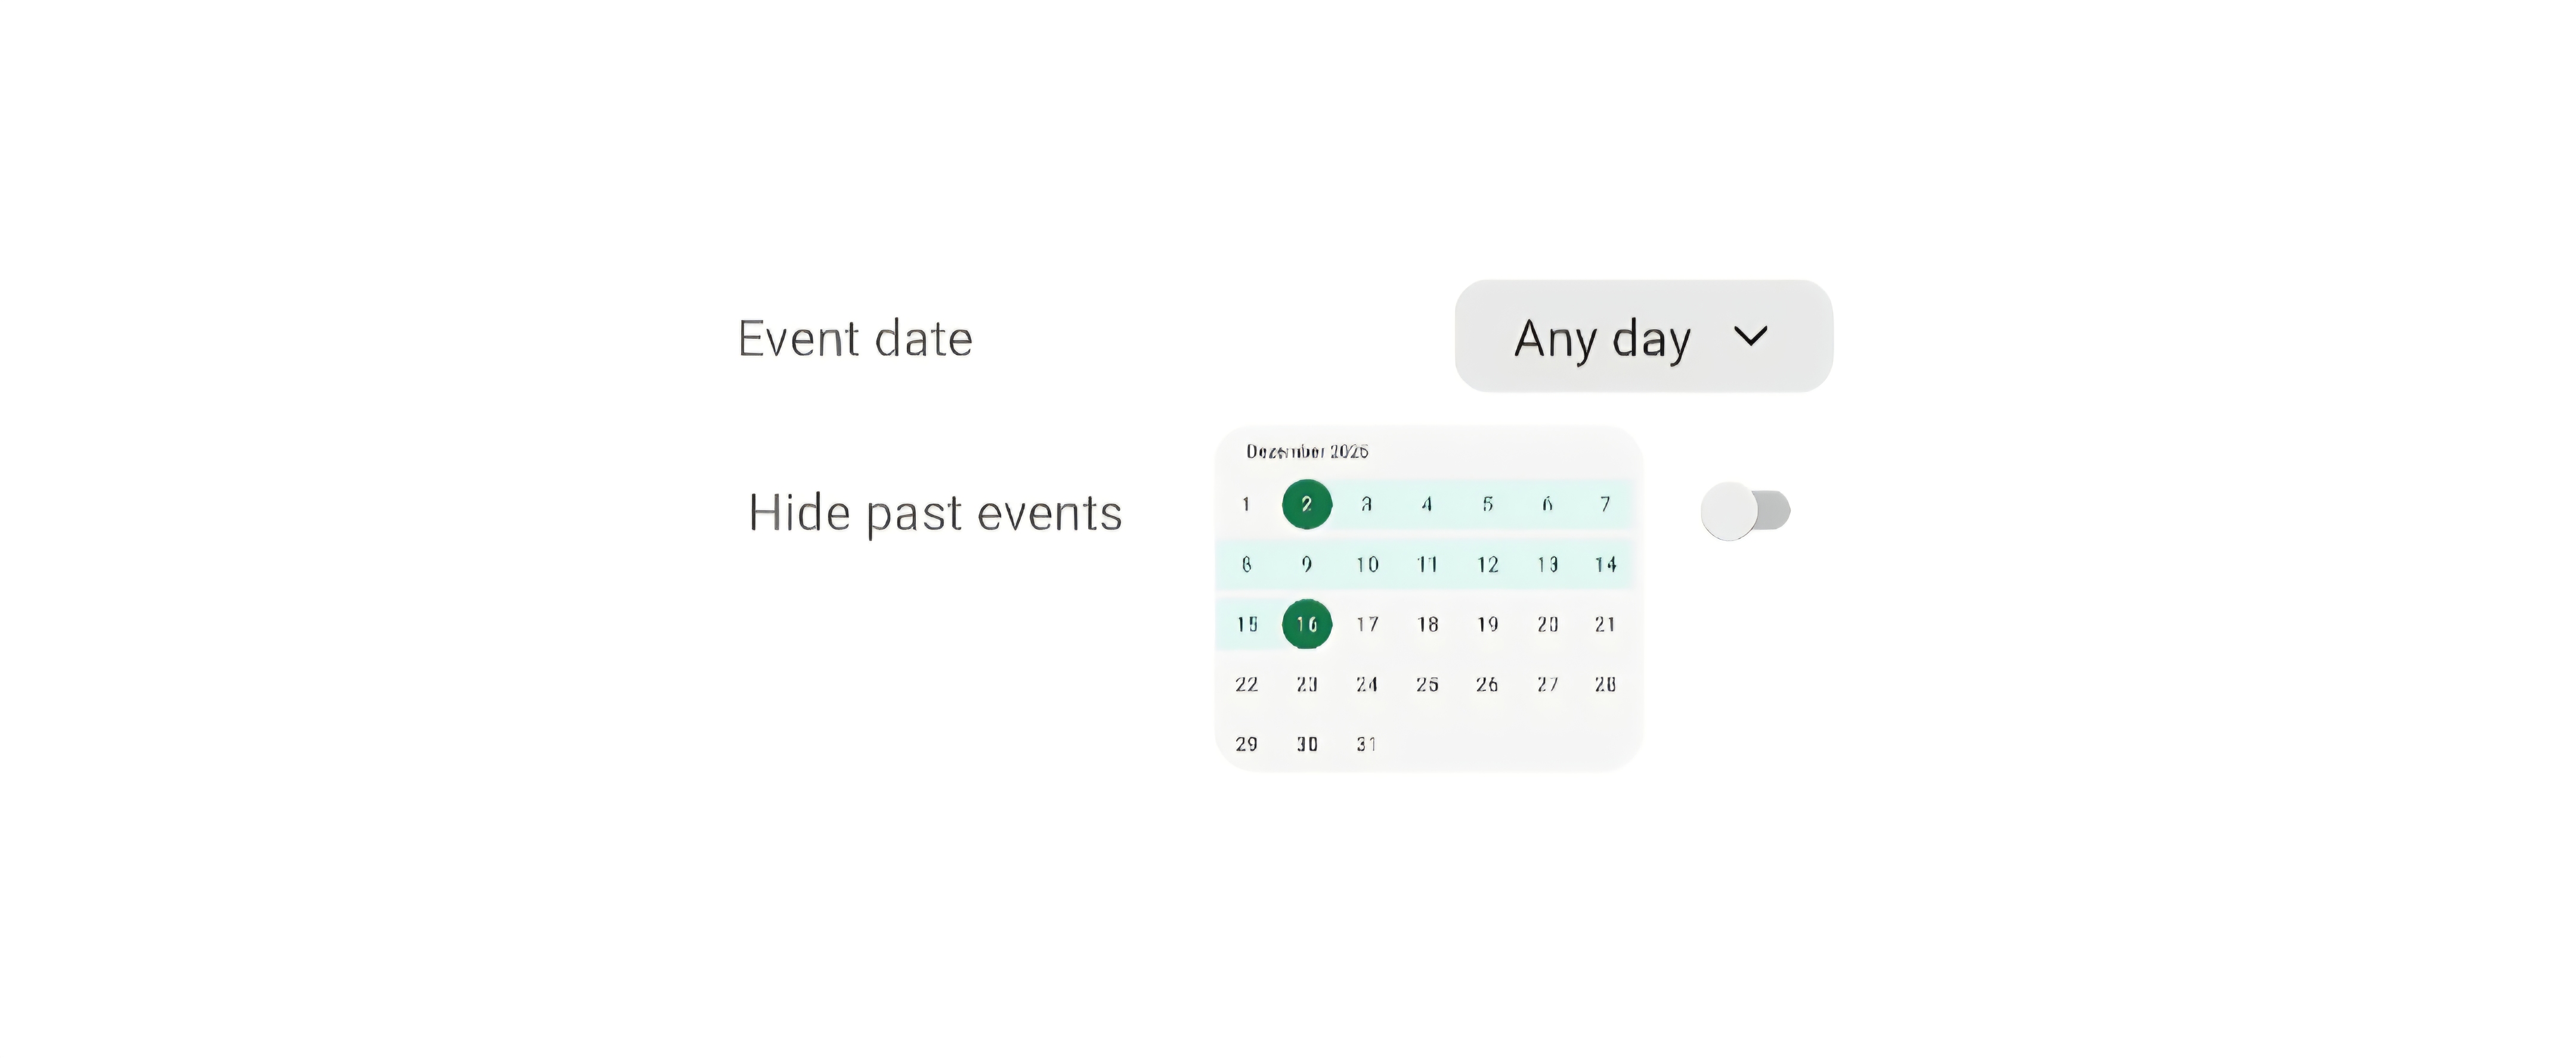Image resolution: width=2576 pixels, height=1058 pixels.
Task: Select day 31 in the calendar
Action: pos(1367,744)
